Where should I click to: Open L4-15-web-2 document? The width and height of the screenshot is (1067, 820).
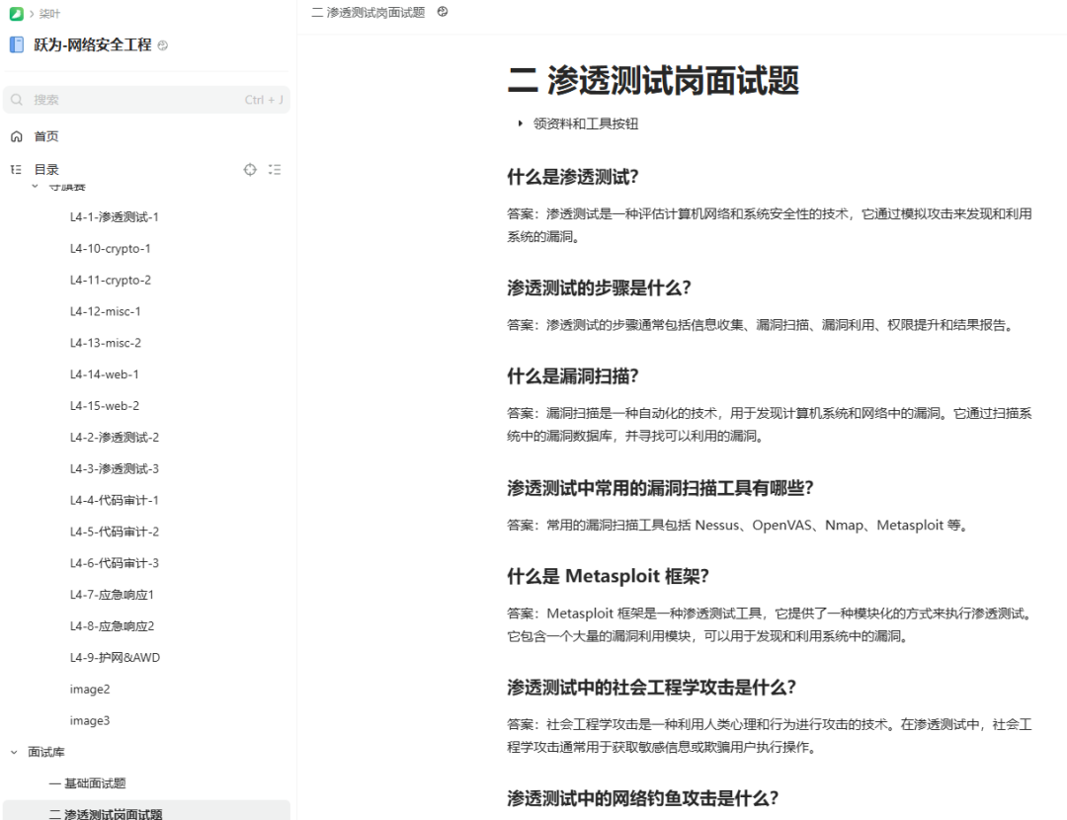click(104, 406)
